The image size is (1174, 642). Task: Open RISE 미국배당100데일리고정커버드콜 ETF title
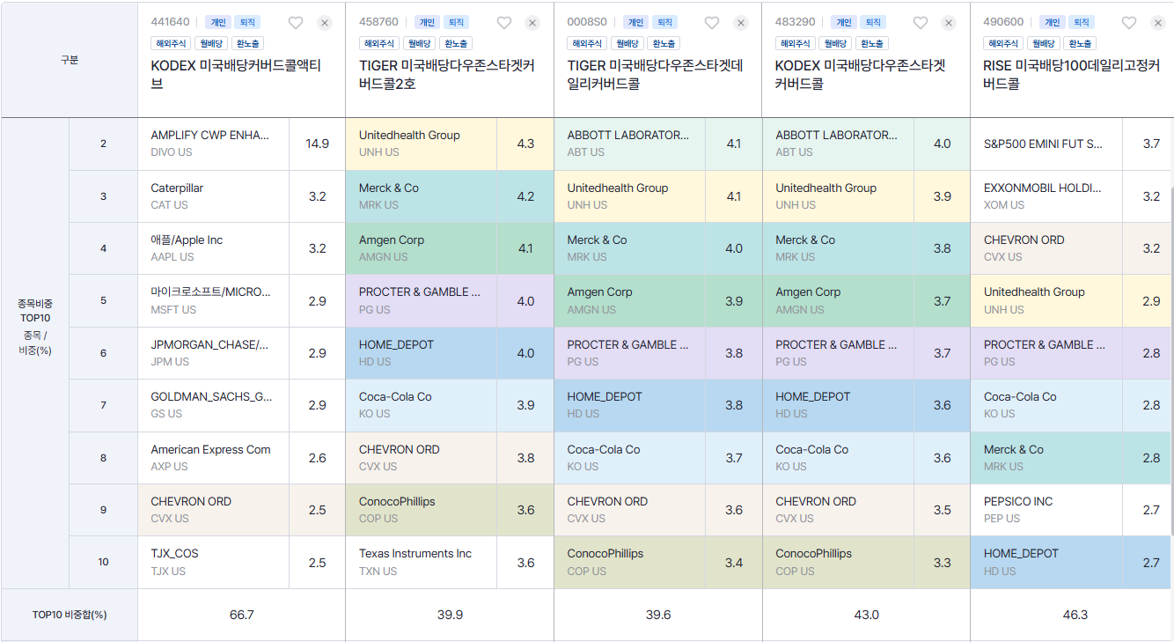tap(1071, 75)
